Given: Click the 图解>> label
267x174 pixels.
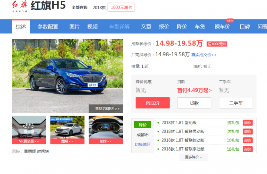Looking at the screenshot, I should tap(67, 141).
